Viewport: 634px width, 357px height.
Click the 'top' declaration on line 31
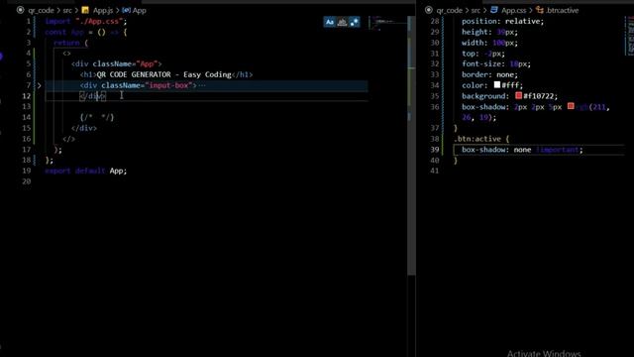coord(483,54)
